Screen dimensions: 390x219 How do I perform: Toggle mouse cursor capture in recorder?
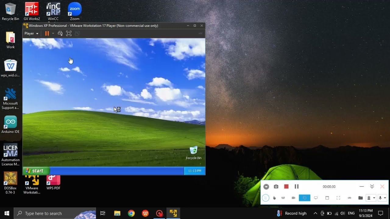click(x=265, y=198)
